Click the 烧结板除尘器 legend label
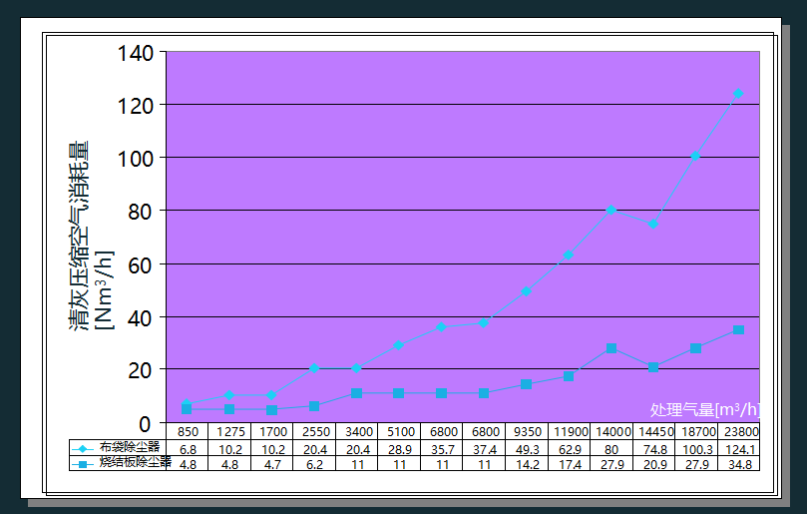The image size is (807, 514). pos(136,462)
